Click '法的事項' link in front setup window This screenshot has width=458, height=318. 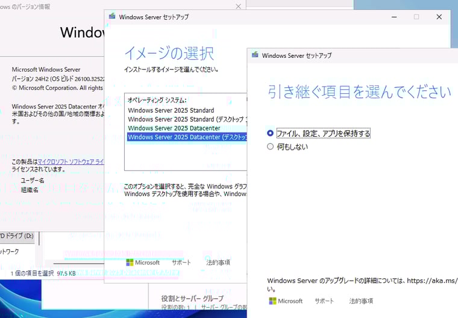361,301
